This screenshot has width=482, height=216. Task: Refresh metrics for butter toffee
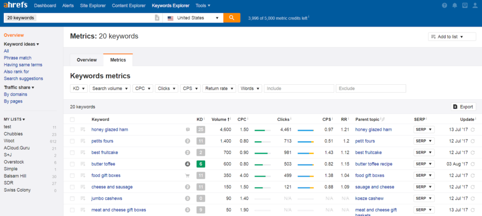click(473, 164)
